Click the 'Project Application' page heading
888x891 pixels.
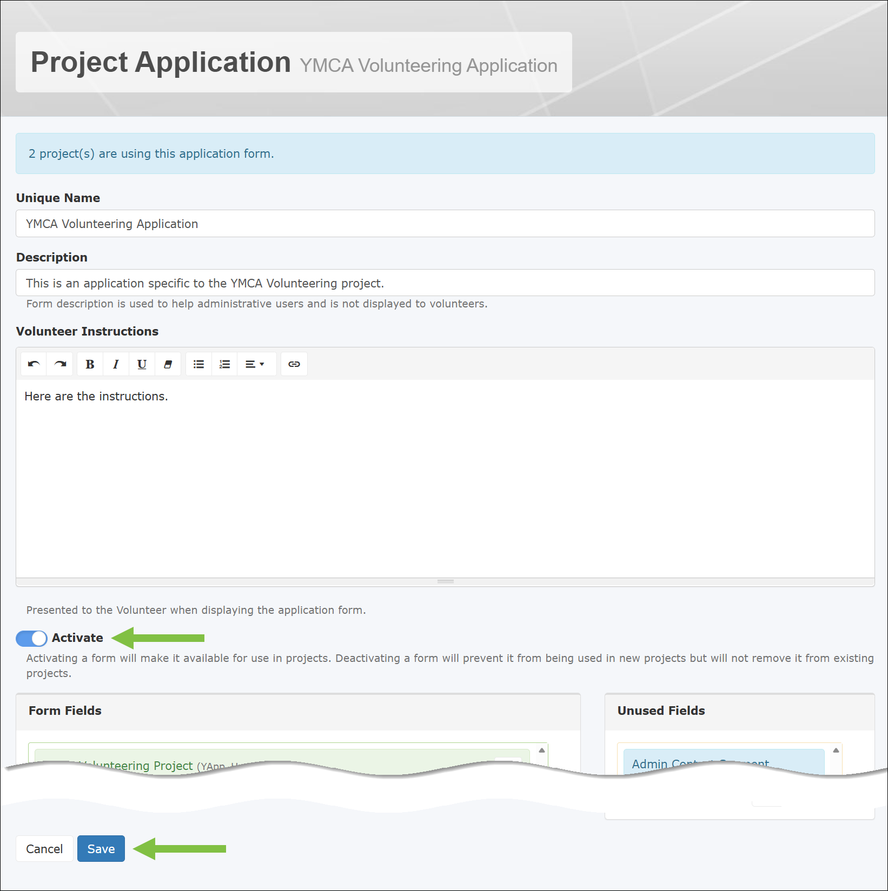pos(161,62)
